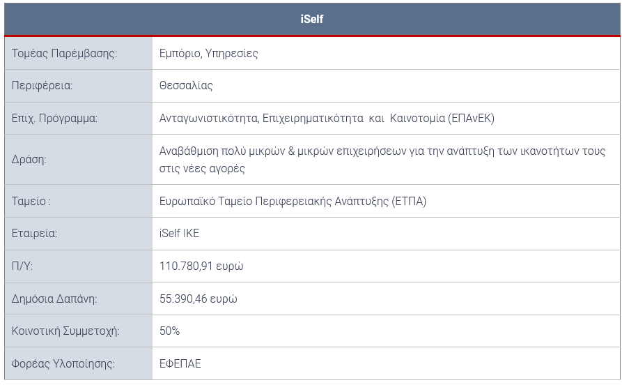Select the Π/Υ label
This screenshot has height=385, width=622.
(22, 266)
